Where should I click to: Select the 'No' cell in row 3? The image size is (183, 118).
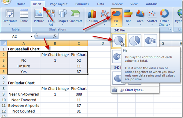(24, 60)
